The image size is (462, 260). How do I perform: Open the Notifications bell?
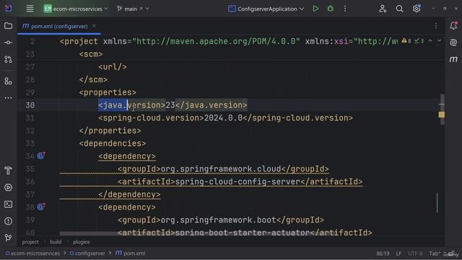(x=453, y=26)
